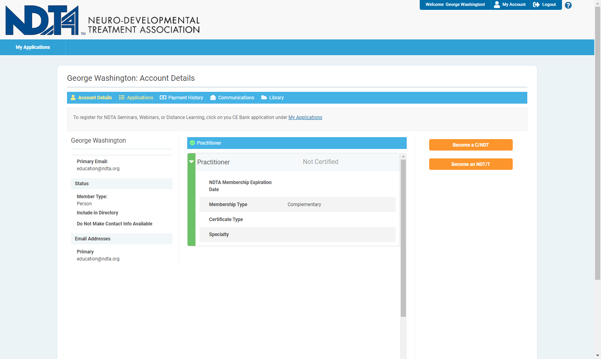
Task: Switch to the Library tab
Action: [x=272, y=98]
